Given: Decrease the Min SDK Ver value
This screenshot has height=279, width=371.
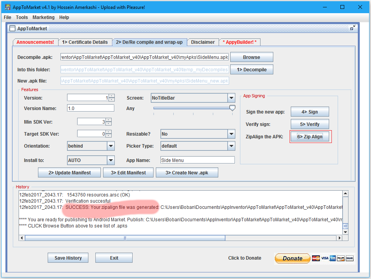Looking at the screenshot, I should [x=109, y=124].
